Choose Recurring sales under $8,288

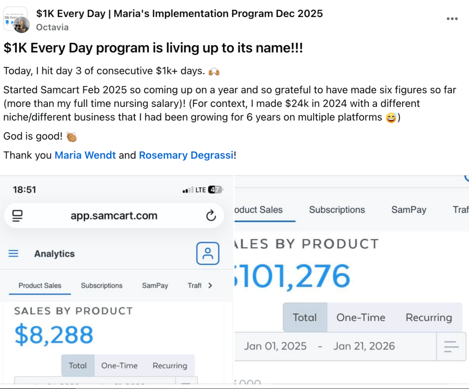(x=170, y=366)
